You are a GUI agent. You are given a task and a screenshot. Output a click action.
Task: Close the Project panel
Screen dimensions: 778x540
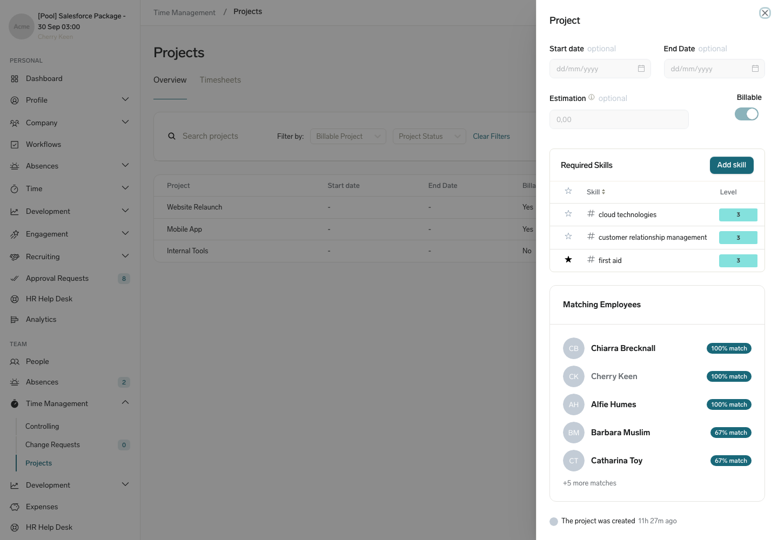pyautogui.click(x=764, y=13)
